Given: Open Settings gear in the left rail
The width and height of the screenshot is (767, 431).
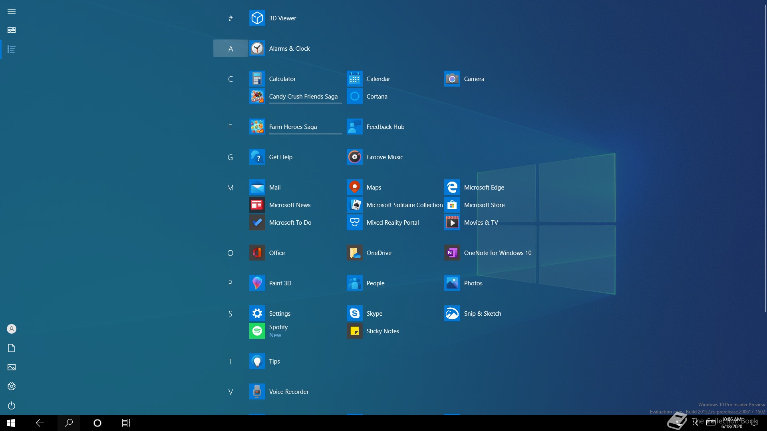Looking at the screenshot, I should point(12,386).
